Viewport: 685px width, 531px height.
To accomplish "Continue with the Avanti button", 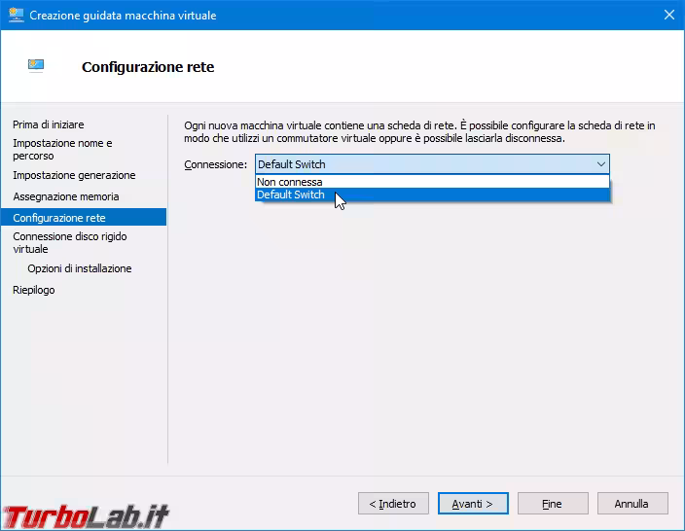I will 473,504.
